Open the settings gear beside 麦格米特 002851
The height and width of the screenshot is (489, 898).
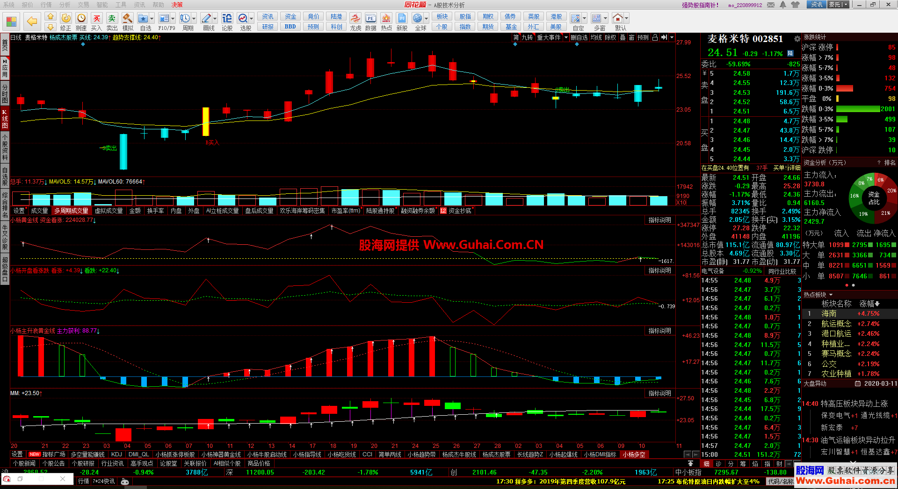point(797,39)
